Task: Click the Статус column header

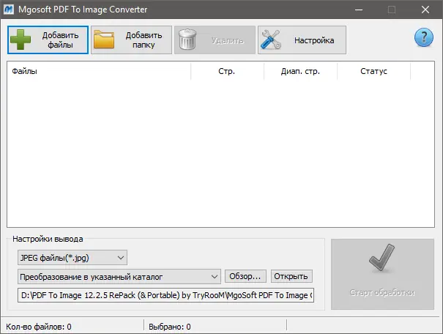Action: (373, 71)
